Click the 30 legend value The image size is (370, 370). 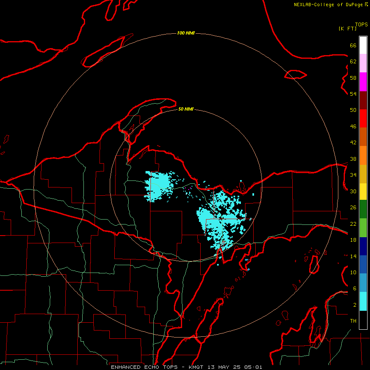[353, 191]
